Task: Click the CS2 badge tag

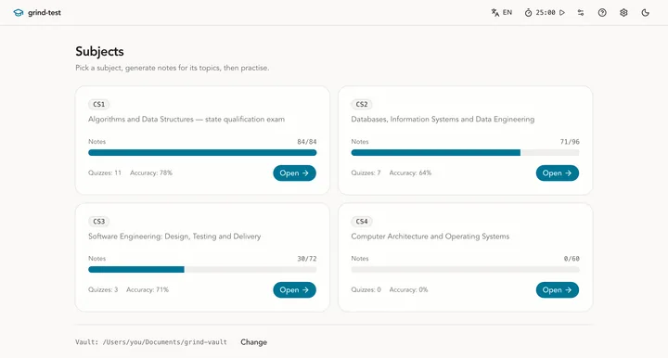Action: pyautogui.click(x=362, y=104)
